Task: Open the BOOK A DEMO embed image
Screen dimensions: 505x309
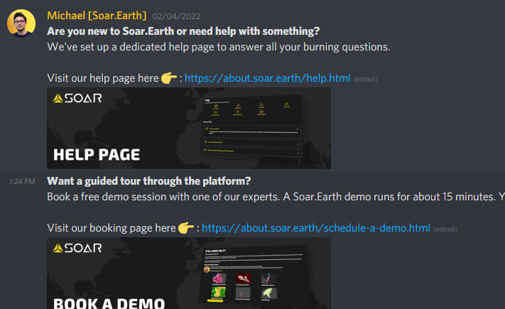Action: 189,273
